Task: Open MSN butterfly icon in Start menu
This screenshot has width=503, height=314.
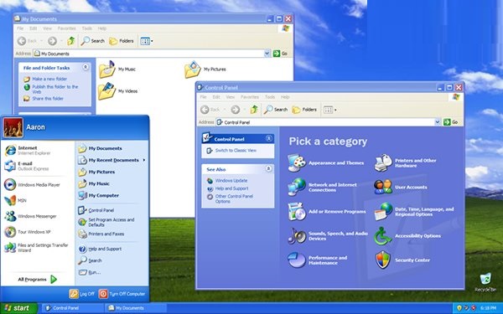Action: pyautogui.click(x=10, y=200)
